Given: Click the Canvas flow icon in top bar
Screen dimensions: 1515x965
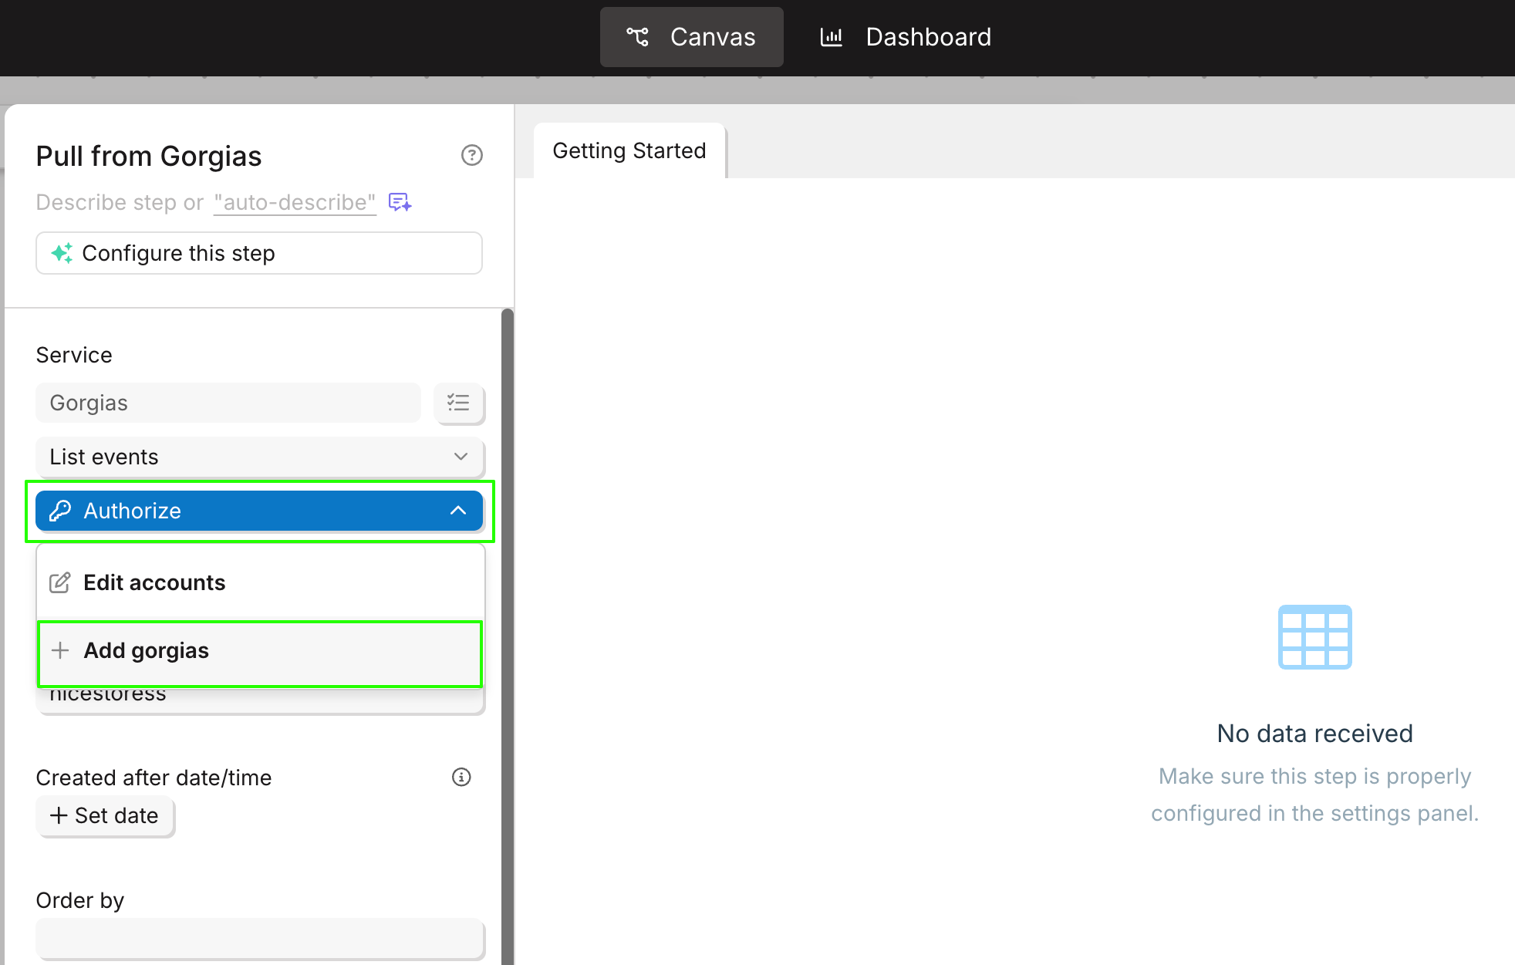Looking at the screenshot, I should (637, 37).
